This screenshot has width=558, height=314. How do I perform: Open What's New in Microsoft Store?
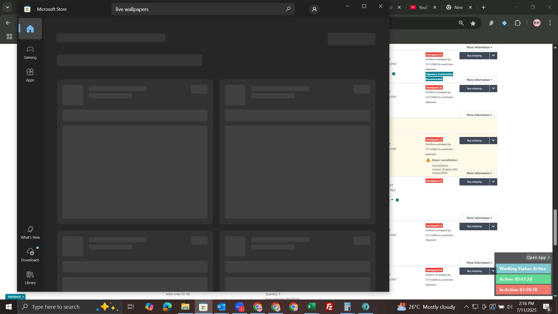tap(30, 233)
